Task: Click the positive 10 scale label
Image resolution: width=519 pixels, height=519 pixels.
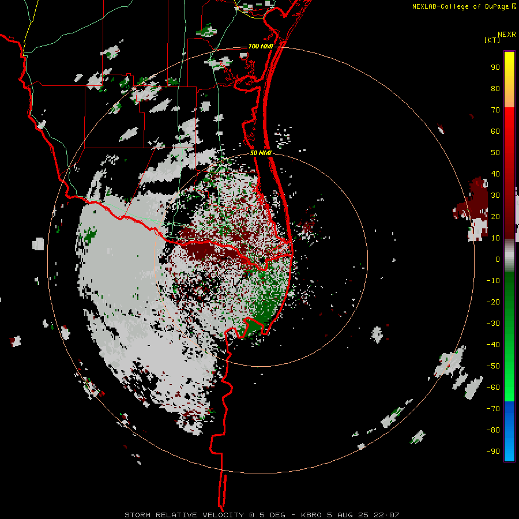Action: [495, 238]
